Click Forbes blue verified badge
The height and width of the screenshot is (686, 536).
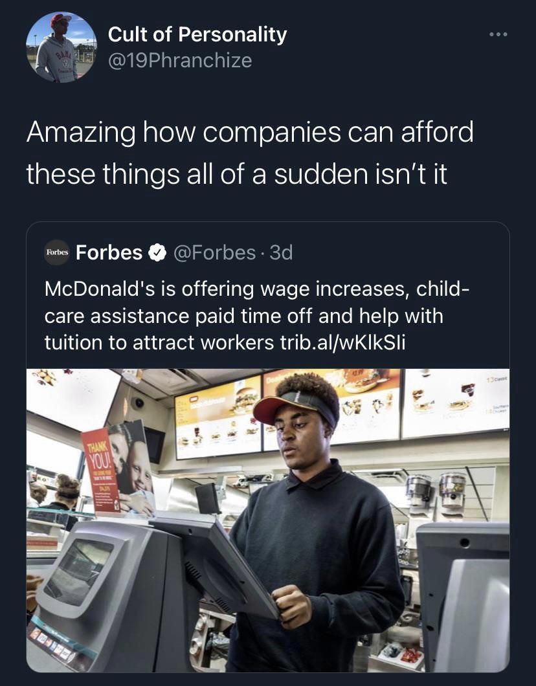pos(157,252)
